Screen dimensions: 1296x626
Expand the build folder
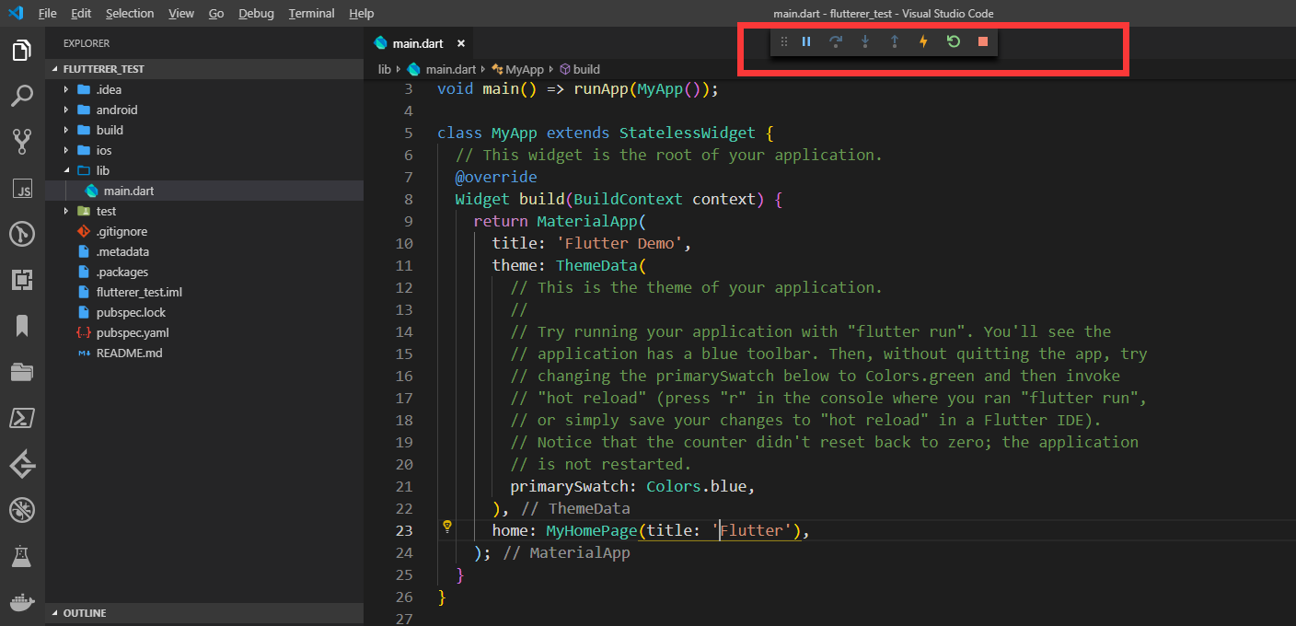(x=110, y=130)
